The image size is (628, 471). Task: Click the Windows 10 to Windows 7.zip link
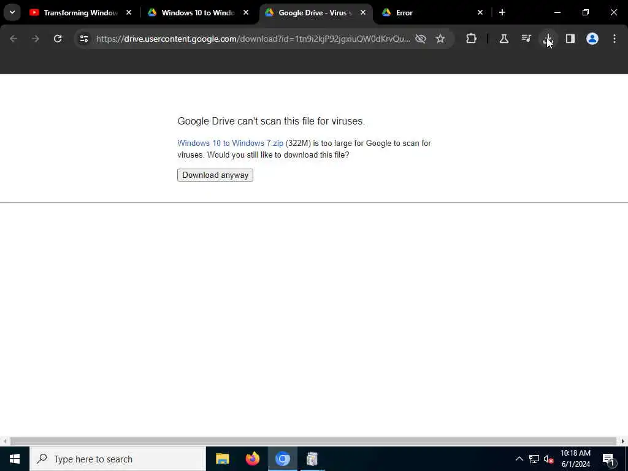coord(231,143)
